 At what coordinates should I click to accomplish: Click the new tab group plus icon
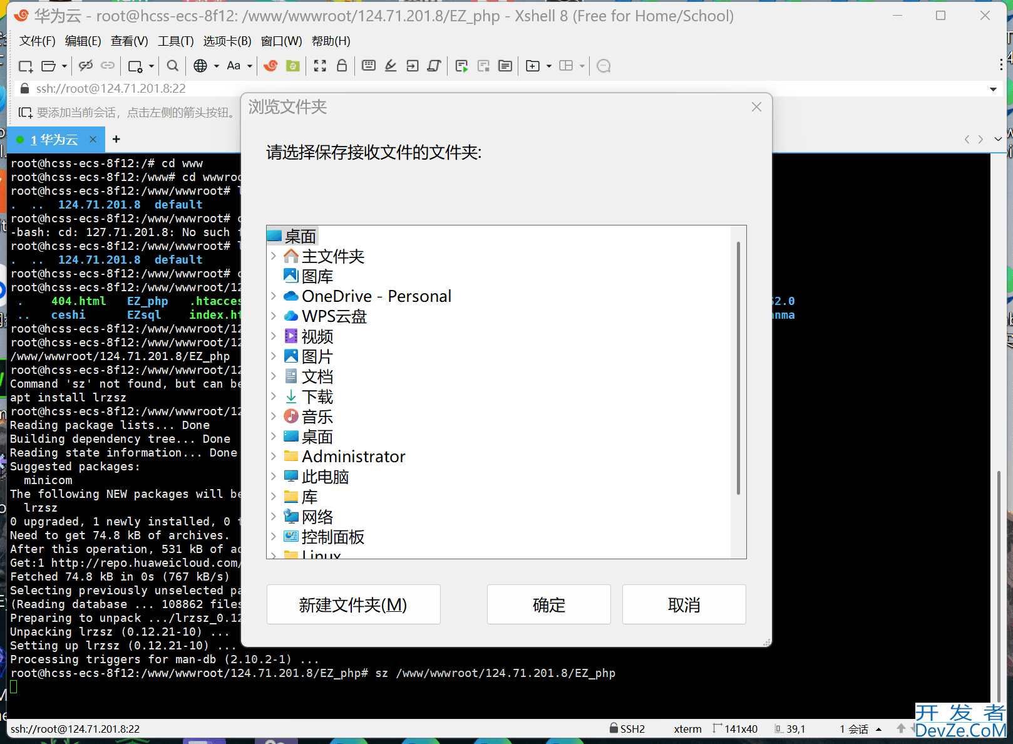click(x=533, y=66)
